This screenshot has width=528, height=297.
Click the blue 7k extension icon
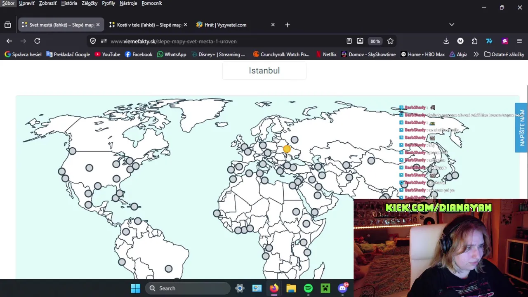(x=489, y=41)
